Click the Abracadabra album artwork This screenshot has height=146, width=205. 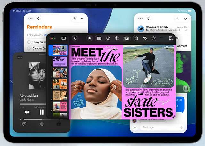pyautogui.click(x=37, y=76)
